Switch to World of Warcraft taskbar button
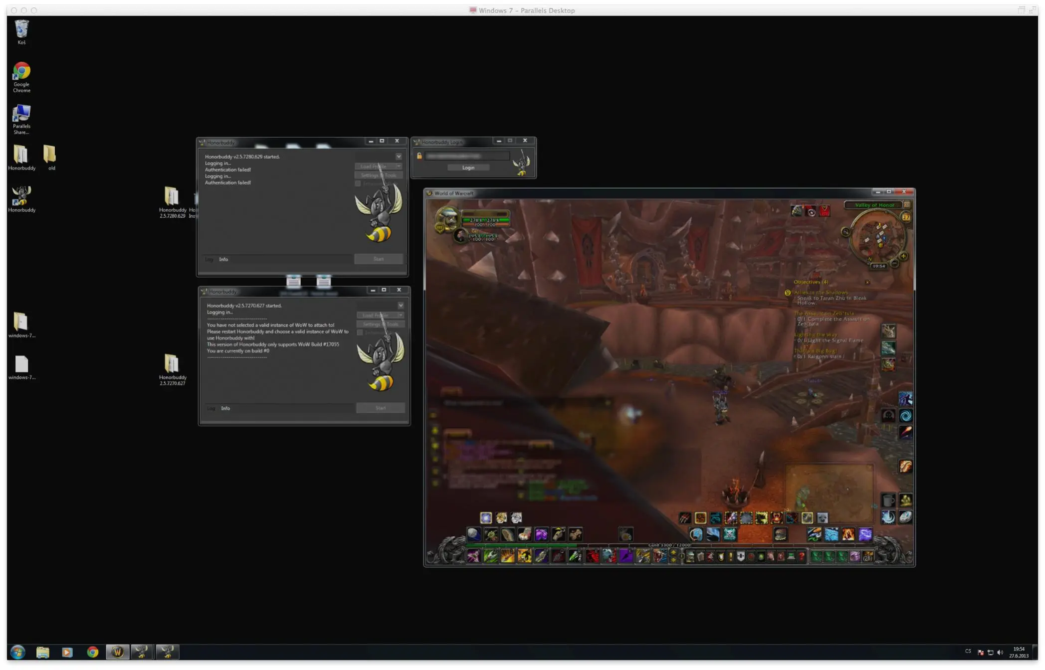This screenshot has height=670, width=1045. [x=117, y=652]
